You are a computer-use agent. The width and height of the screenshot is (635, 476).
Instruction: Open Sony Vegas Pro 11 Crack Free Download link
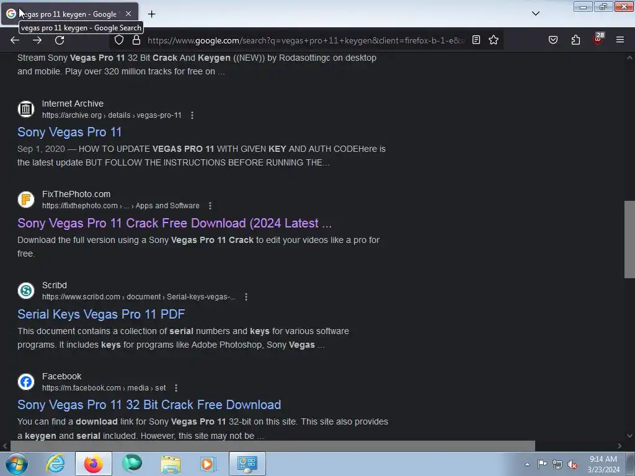[x=174, y=223]
